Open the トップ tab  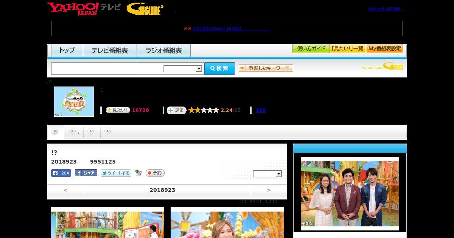point(67,50)
